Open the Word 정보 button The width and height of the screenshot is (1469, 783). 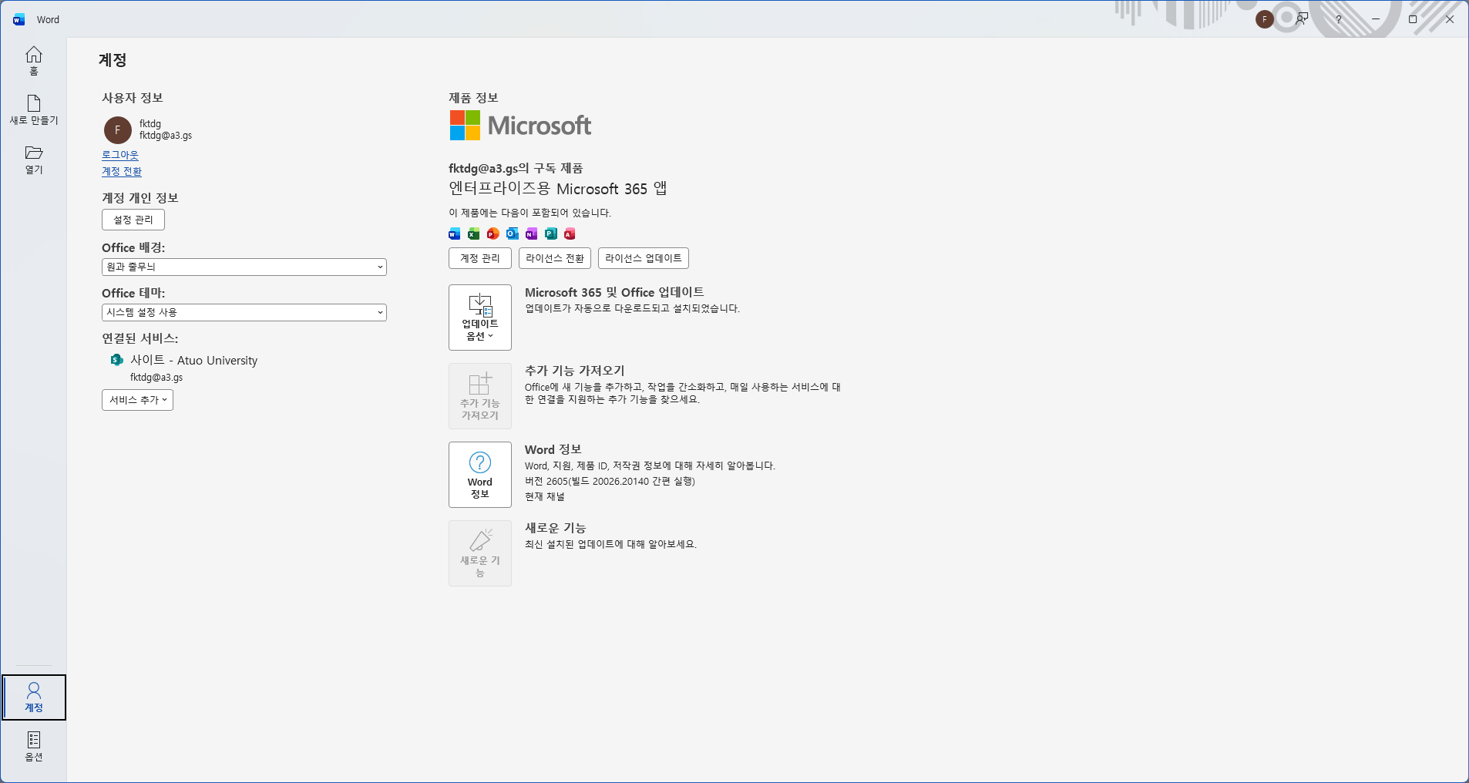tap(480, 475)
